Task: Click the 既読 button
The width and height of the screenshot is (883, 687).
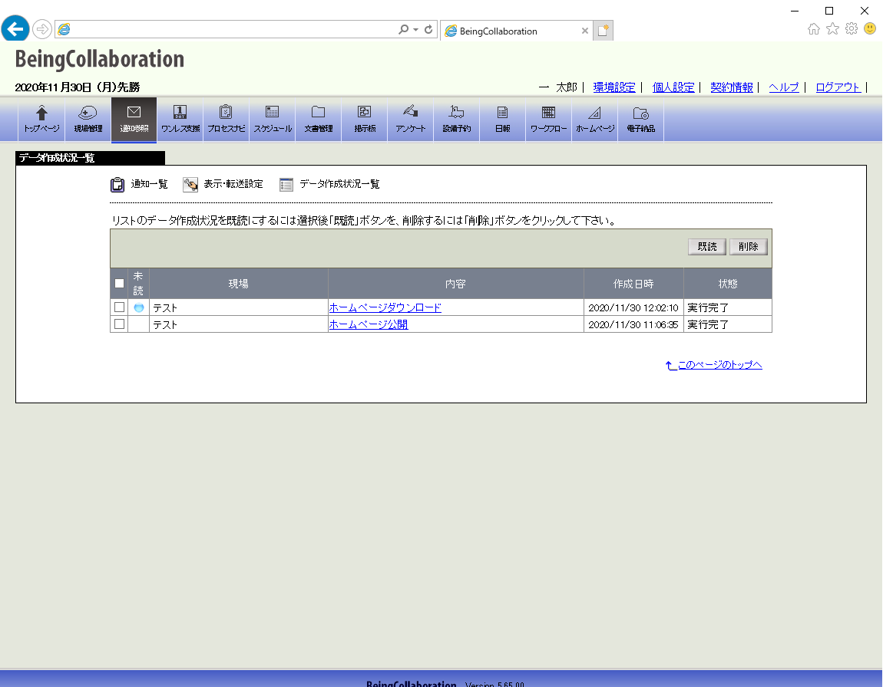Action: point(707,247)
